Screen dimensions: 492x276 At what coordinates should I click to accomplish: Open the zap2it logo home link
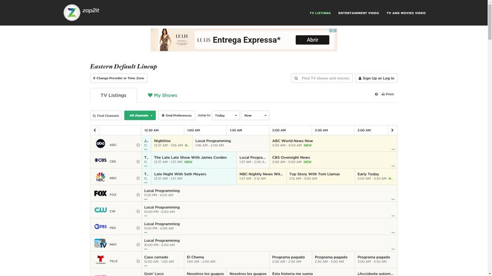pyautogui.click(x=81, y=12)
